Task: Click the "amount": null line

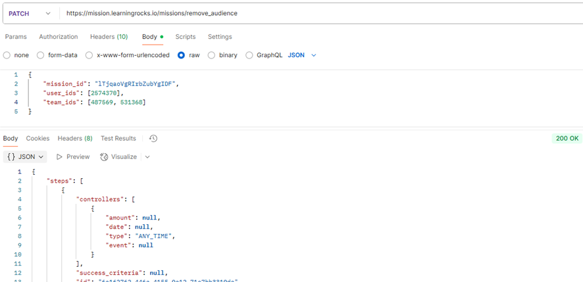Action: coord(133,218)
